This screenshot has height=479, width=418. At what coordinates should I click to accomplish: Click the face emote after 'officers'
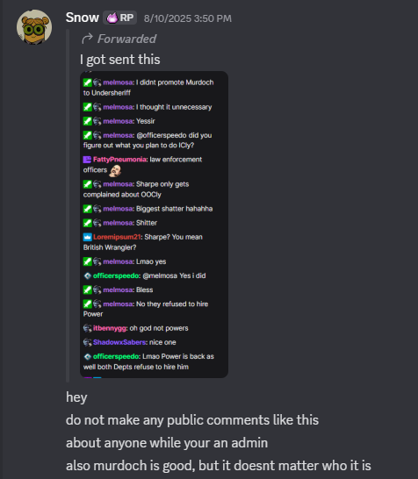[x=115, y=171]
